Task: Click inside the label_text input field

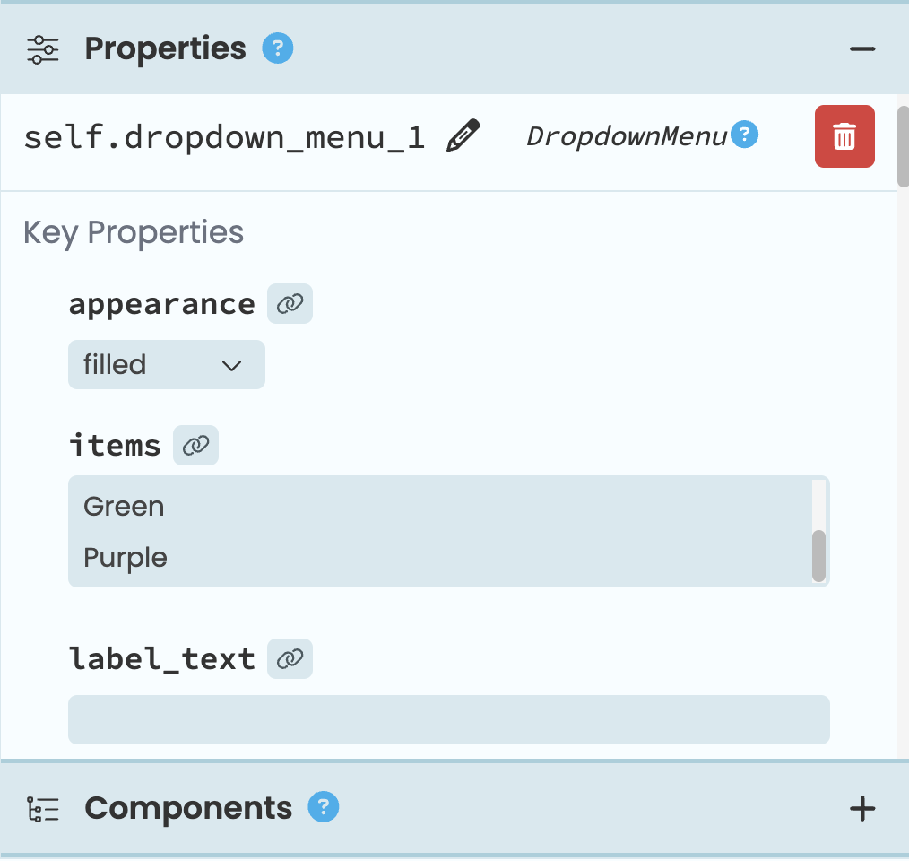Action: 448,719
